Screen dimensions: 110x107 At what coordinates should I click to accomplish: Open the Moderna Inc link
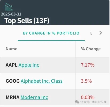point(34,97)
